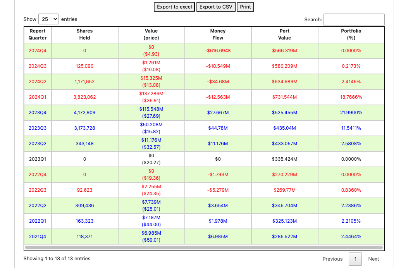Select the 2024Q4 quarter cell
This screenshot has height=268, width=413.
pos(38,51)
